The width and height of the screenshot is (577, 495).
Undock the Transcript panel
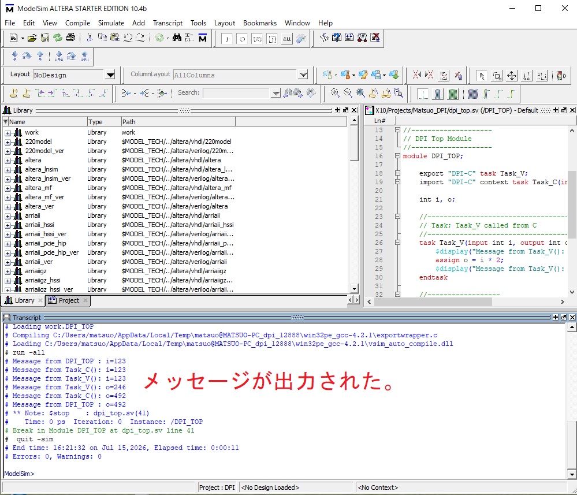(x=564, y=317)
